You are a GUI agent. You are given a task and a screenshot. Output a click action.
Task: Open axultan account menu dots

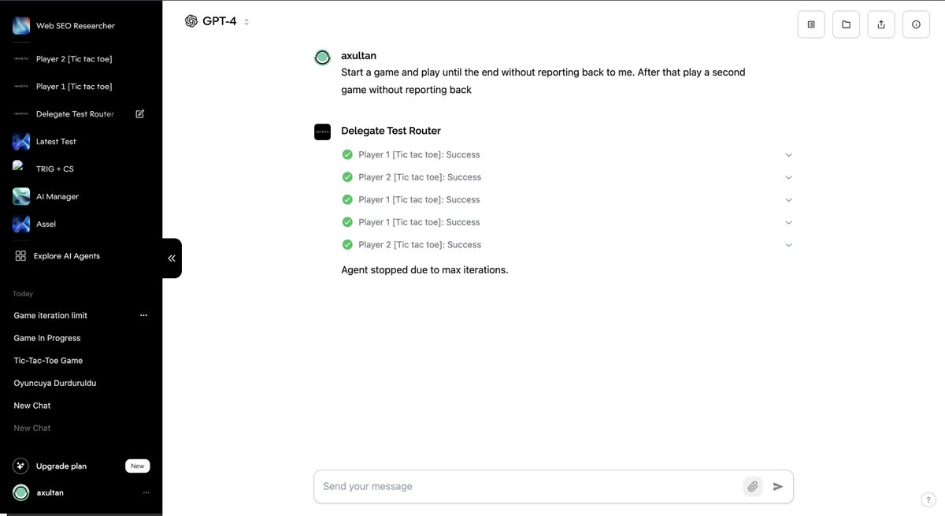tap(146, 493)
